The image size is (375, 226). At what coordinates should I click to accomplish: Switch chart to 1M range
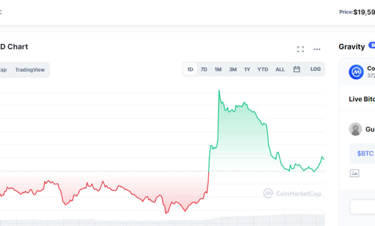pos(218,69)
